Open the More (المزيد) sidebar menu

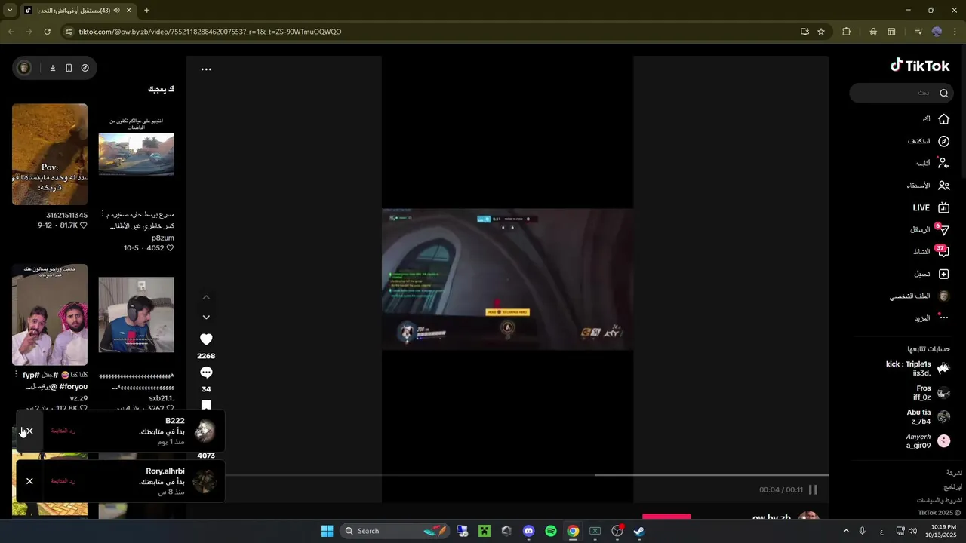tap(931, 318)
